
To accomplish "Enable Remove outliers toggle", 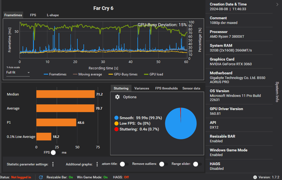I will (164, 164).
